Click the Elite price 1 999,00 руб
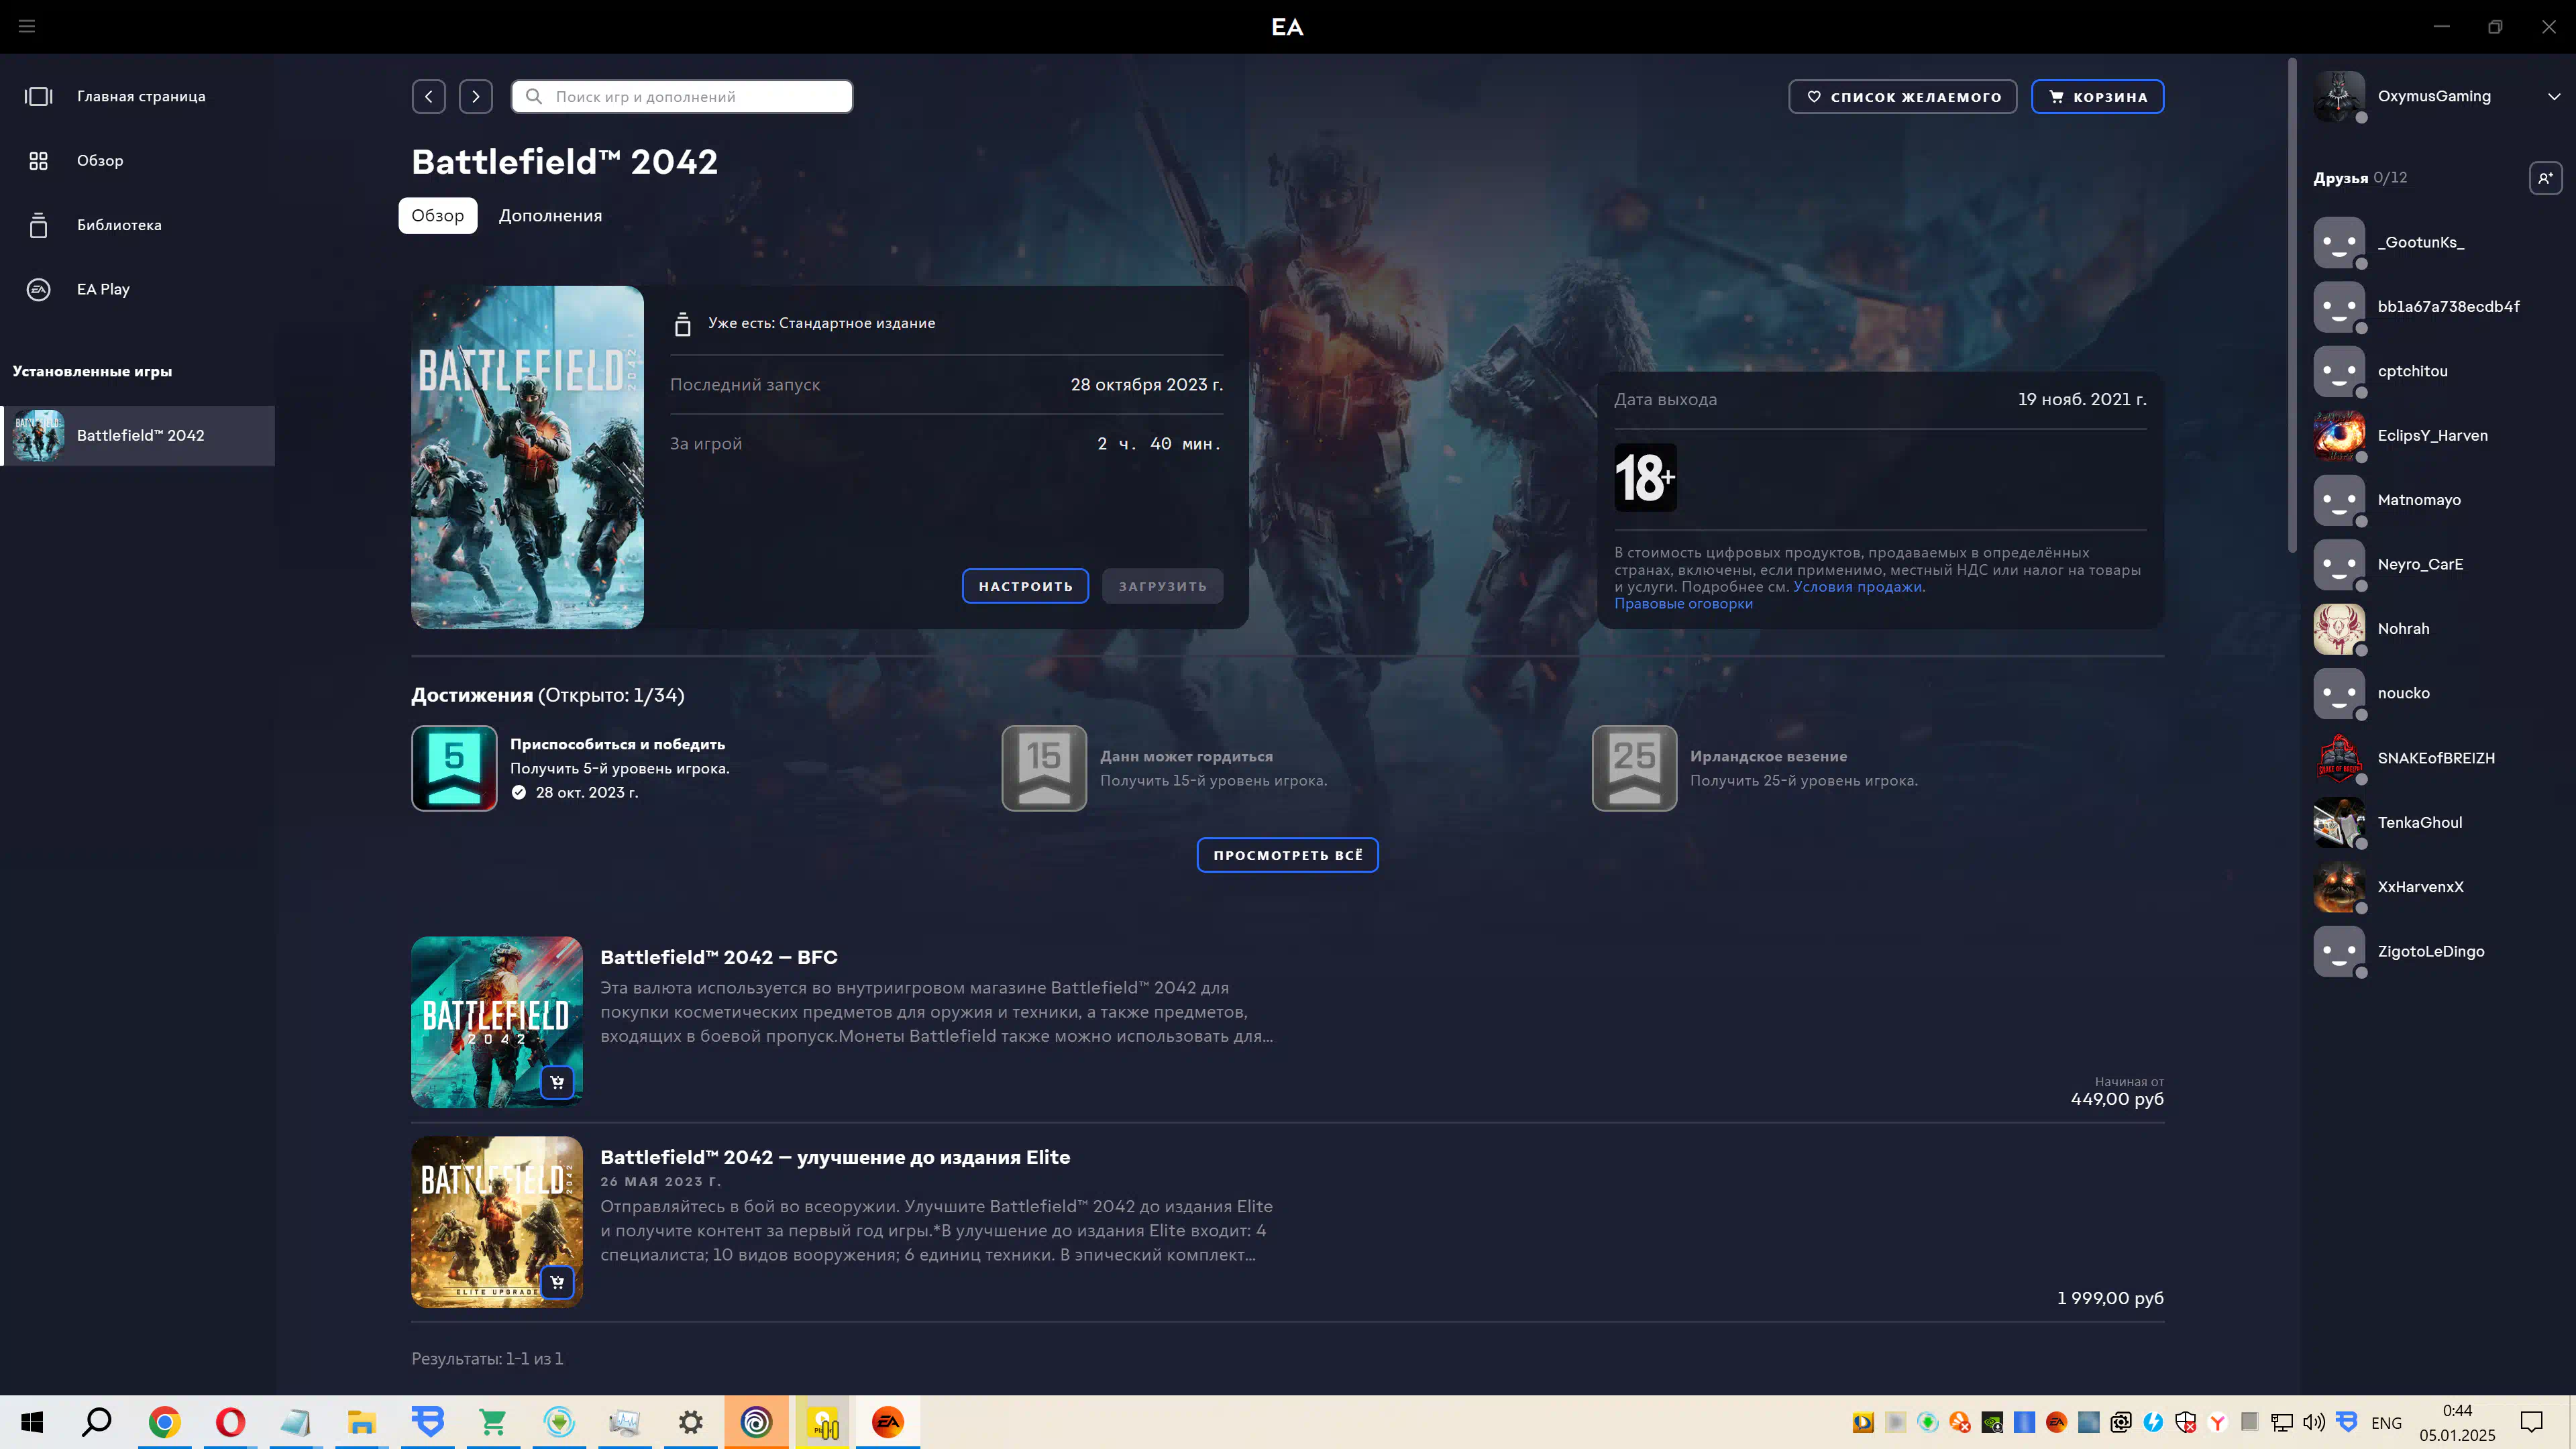The width and height of the screenshot is (2576, 1449). point(2110,1298)
